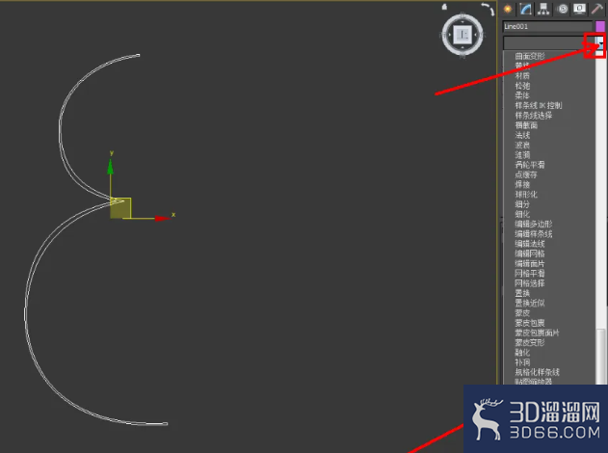608x453 pixels.
Task: Choose 涟漪 from the list
Action: (x=522, y=155)
